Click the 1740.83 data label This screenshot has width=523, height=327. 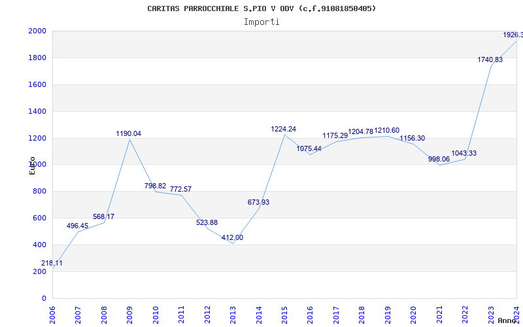pyautogui.click(x=490, y=60)
